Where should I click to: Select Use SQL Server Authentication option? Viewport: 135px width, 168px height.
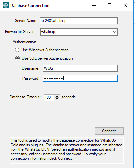[x=17, y=58]
